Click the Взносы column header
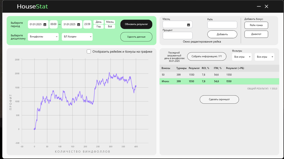Image resolution: width=284 pixels, height=159 pixels. (x=166, y=68)
